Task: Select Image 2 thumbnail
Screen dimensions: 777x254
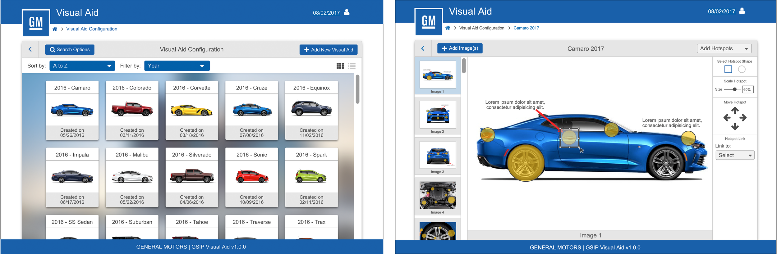Action: 438,115
